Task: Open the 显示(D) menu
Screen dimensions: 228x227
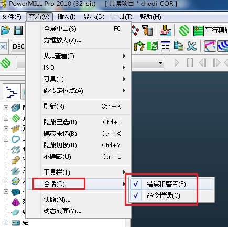Action: [94, 17]
